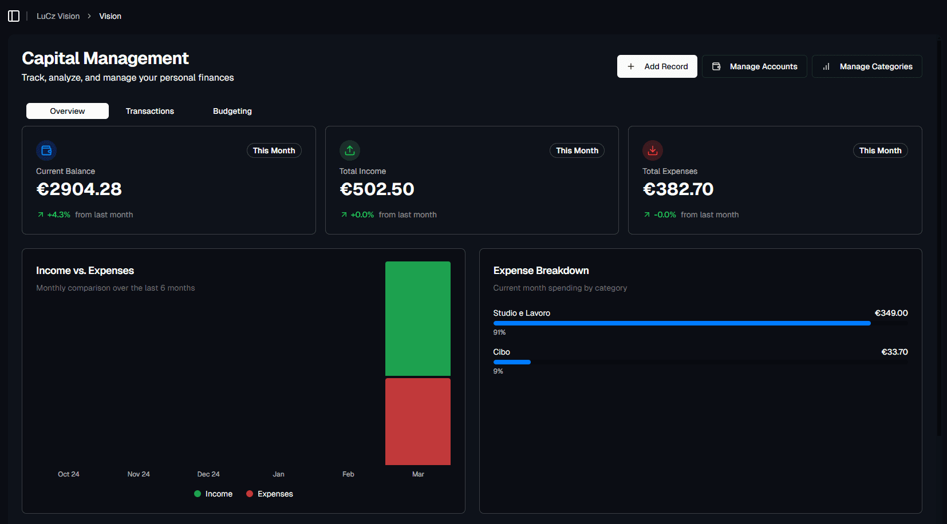Click the €349.00 amount
The height and width of the screenshot is (524, 947).
pos(891,313)
